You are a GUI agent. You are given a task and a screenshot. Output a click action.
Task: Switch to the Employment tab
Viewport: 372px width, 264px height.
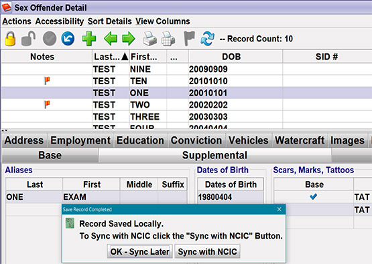(x=80, y=140)
